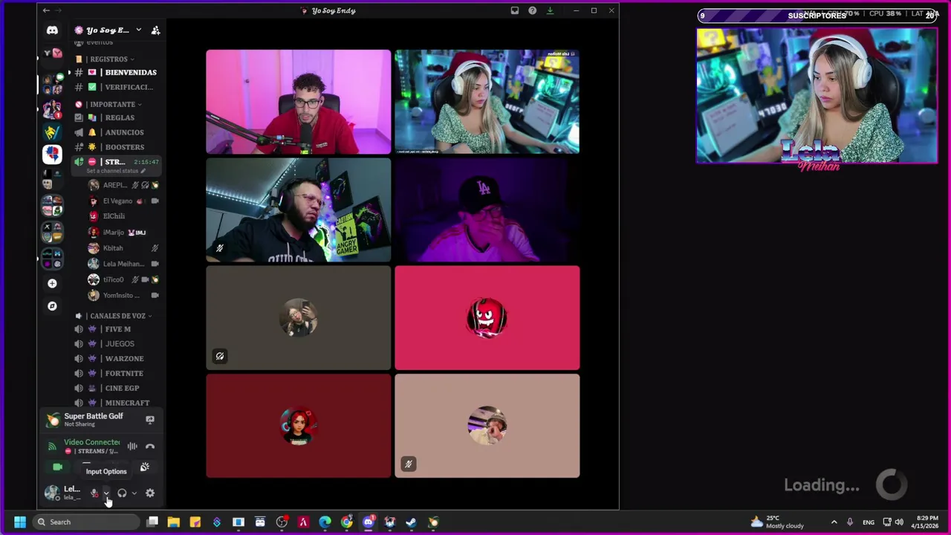Select user Kbitah in voice list
The height and width of the screenshot is (535, 951).
pos(123,248)
